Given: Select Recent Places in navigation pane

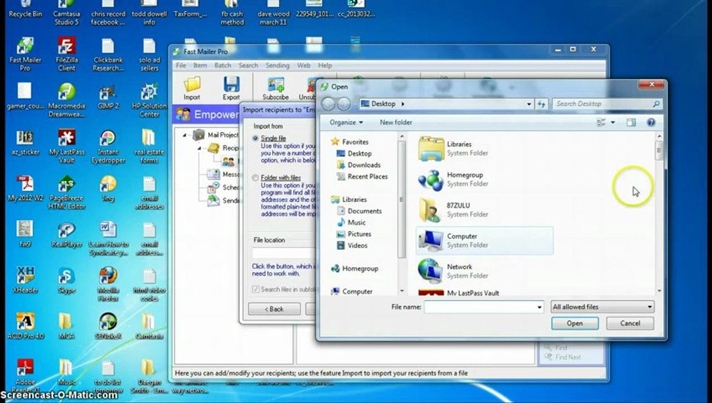Looking at the screenshot, I should point(368,177).
